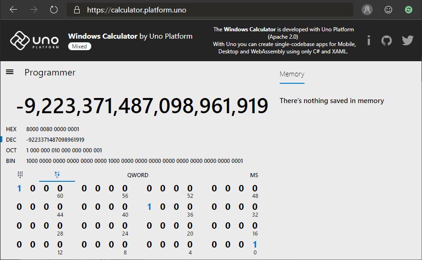Toggle bit 0 off
The width and height of the screenshot is (422, 260).
coord(255,245)
